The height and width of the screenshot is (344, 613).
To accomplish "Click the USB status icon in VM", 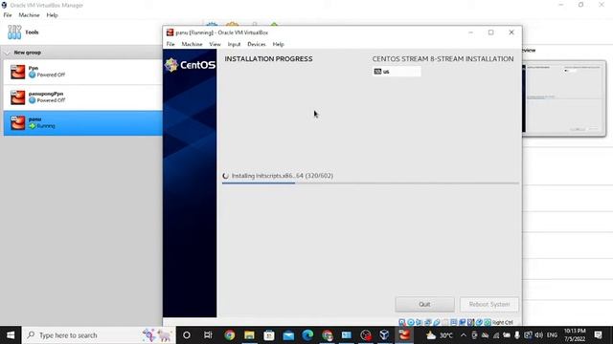I will point(437,322).
